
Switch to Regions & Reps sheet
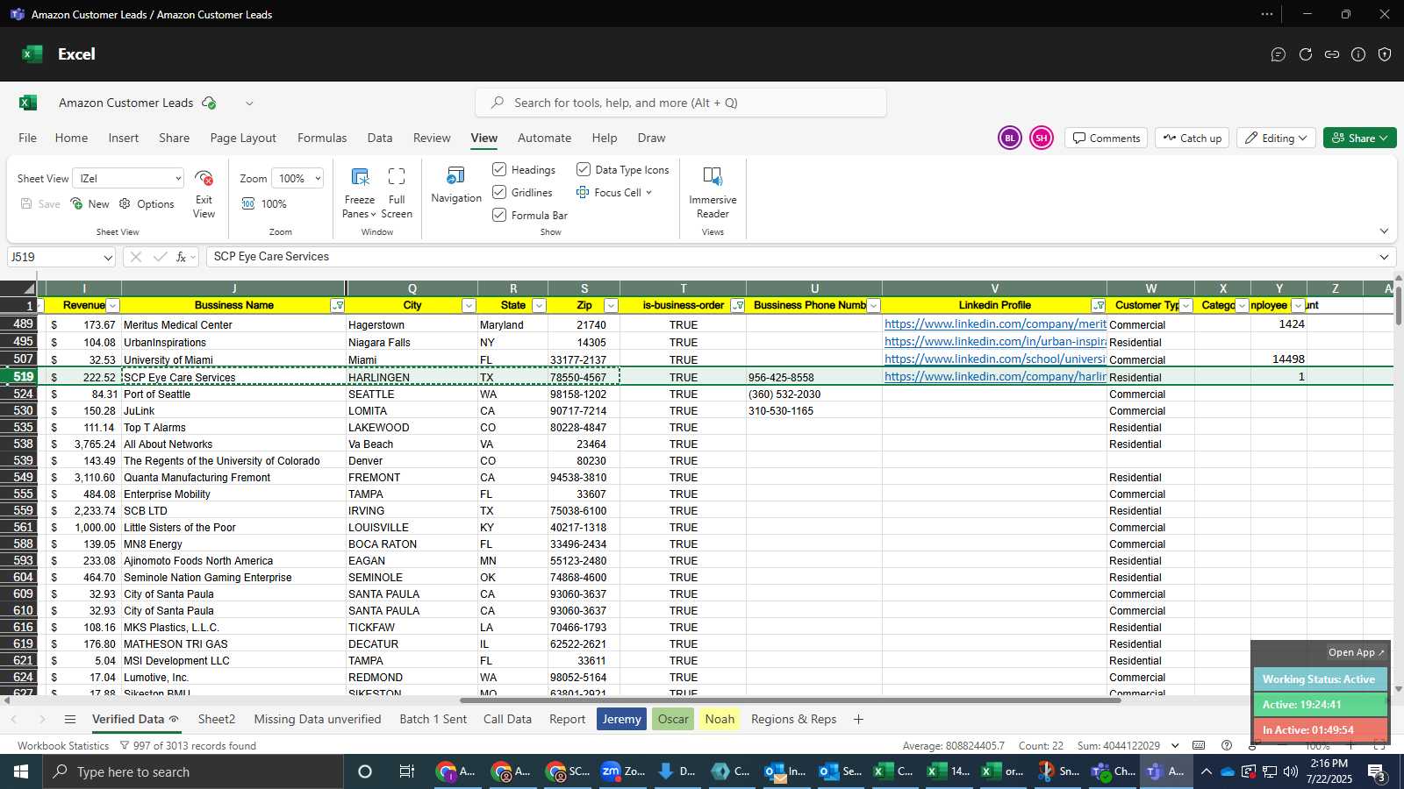793,719
